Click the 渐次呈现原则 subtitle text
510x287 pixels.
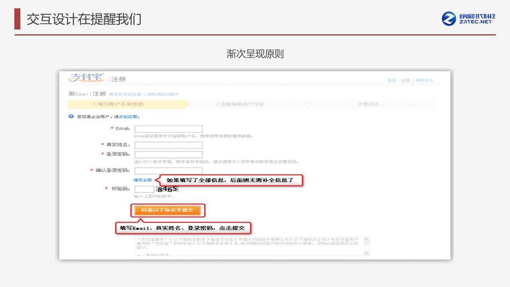click(x=255, y=54)
